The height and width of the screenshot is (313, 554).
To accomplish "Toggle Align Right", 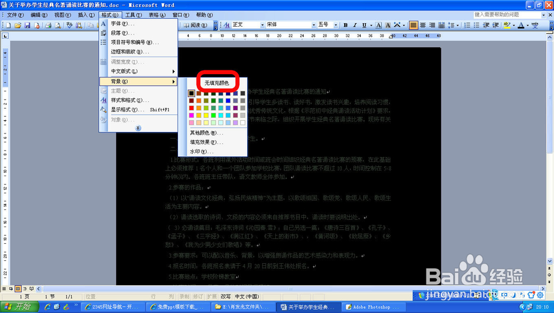I will [432, 25].
